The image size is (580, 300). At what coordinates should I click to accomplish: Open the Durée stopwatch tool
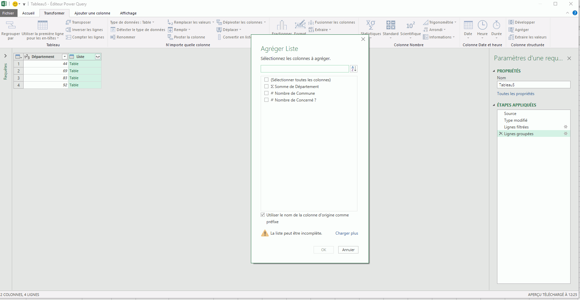coord(496,25)
